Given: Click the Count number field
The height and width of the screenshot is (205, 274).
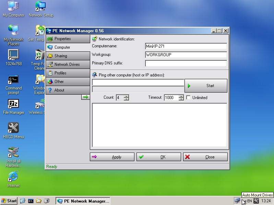Looking at the screenshot, I should click(x=120, y=98).
